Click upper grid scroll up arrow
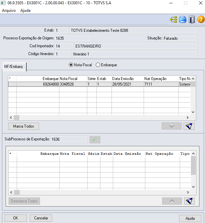Viewport: 205px width, 223px height. point(193,79)
